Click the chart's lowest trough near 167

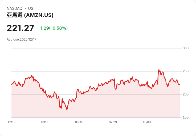(x=67, y=109)
